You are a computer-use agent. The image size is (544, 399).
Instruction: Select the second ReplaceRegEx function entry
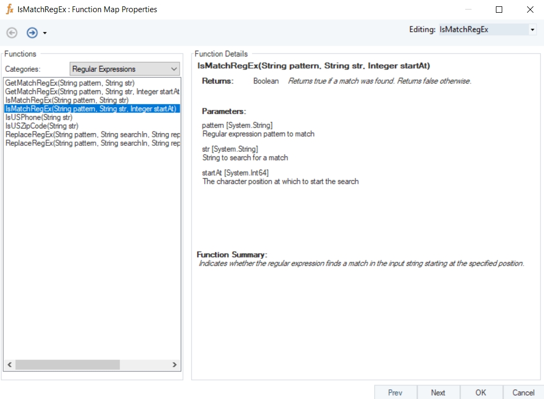pyautogui.click(x=92, y=143)
